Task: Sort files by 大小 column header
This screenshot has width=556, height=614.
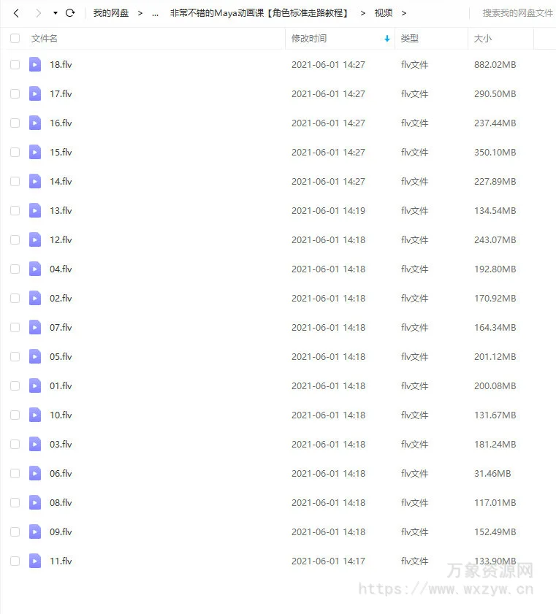Action: point(483,38)
